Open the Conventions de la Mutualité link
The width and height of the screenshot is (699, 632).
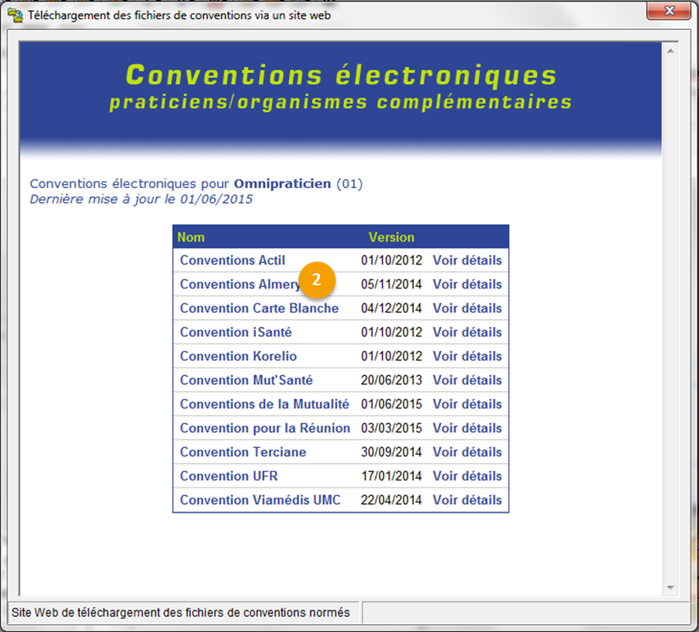[265, 404]
